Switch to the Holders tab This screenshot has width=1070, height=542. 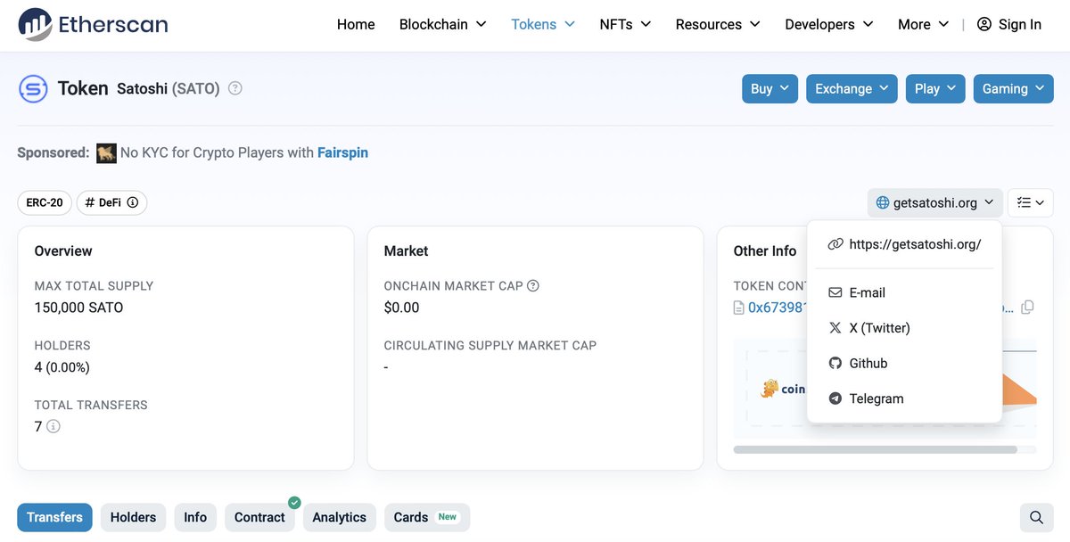133,517
